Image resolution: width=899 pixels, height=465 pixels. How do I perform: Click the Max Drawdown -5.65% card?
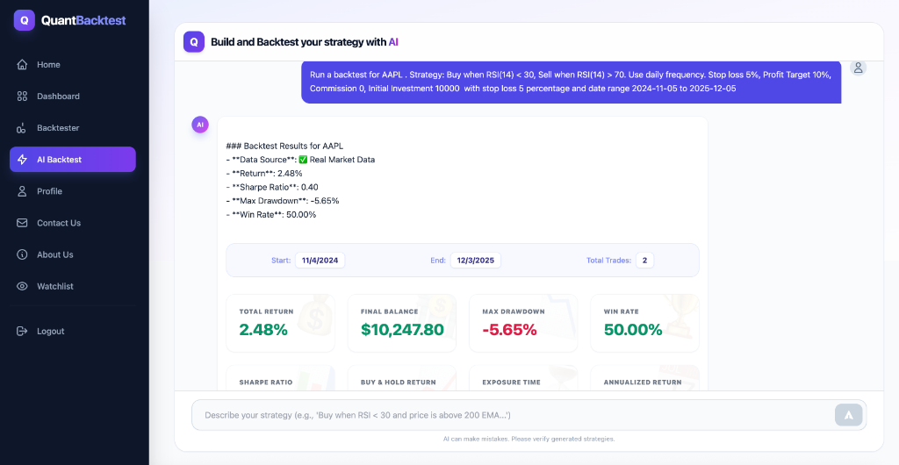pos(523,323)
